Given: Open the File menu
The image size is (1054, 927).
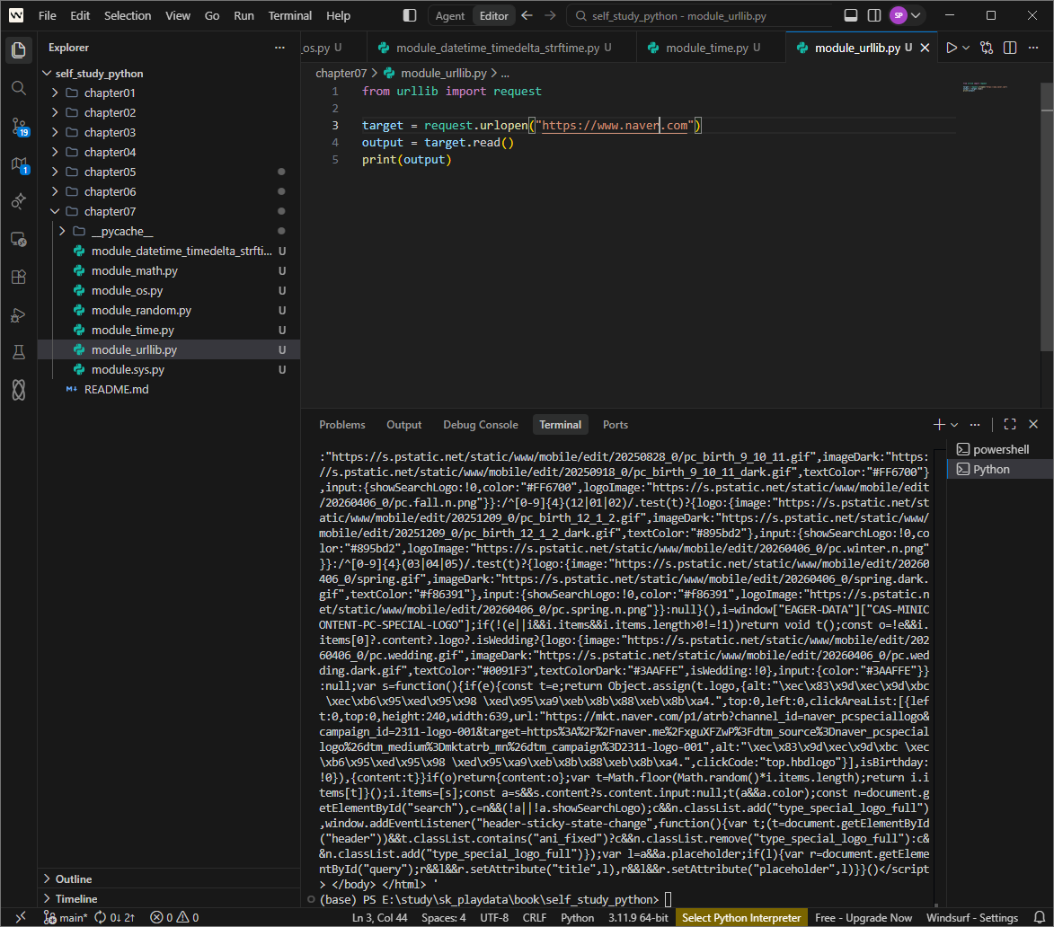Looking at the screenshot, I should 47,15.
